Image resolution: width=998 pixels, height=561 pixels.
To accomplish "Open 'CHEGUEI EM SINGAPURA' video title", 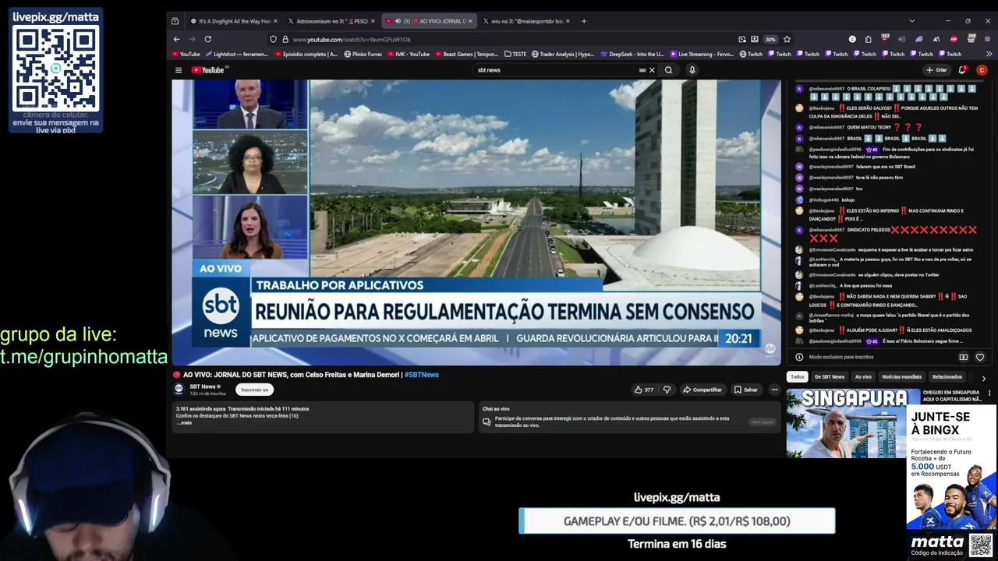I will pos(951,396).
